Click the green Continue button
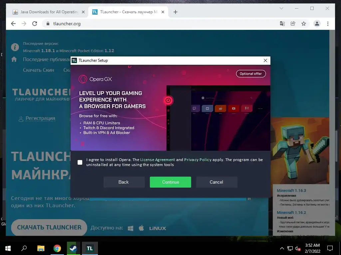This screenshot has height=255, width=341. 170,182
